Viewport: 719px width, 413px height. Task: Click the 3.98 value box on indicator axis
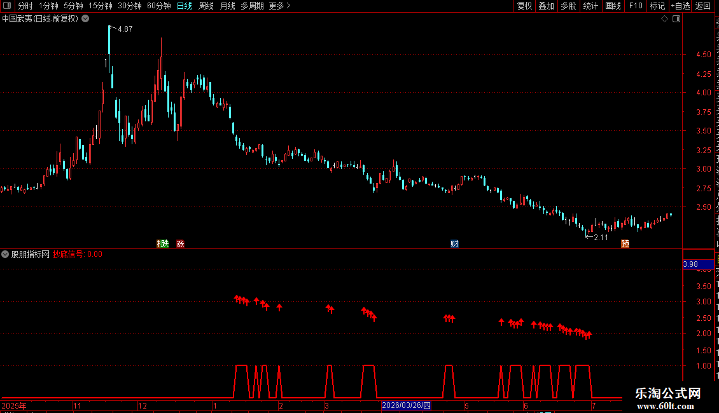click(698, 264)
